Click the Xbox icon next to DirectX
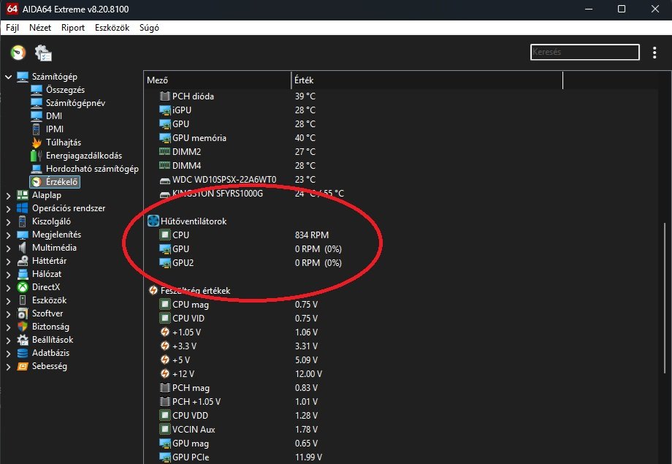Screen dimensions: 672x464 (23, 287)
